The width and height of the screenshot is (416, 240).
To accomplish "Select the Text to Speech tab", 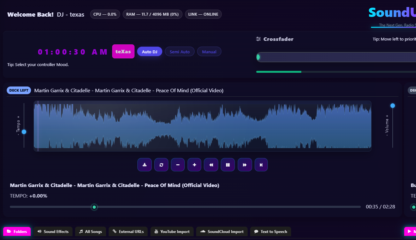I will point(271,232).
